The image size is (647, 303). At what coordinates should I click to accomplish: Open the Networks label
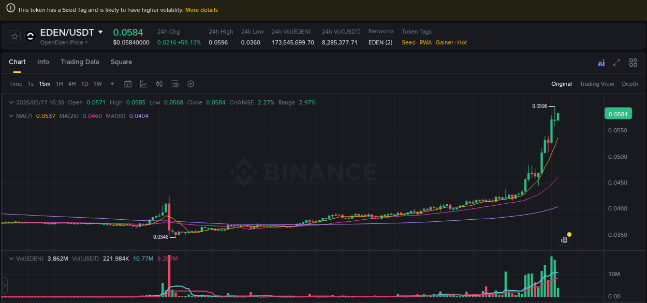pos(381,32)
